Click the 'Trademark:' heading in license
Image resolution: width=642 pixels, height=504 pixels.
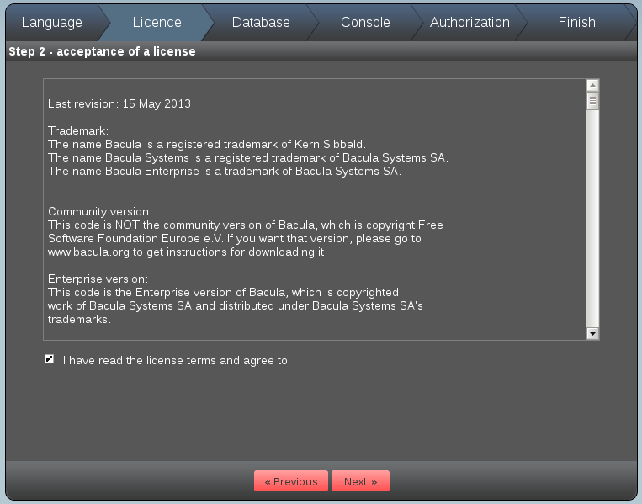pyautogui.click(x=78, y=131)
